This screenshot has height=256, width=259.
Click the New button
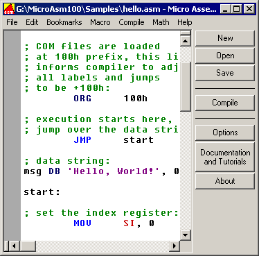(225, 38)
